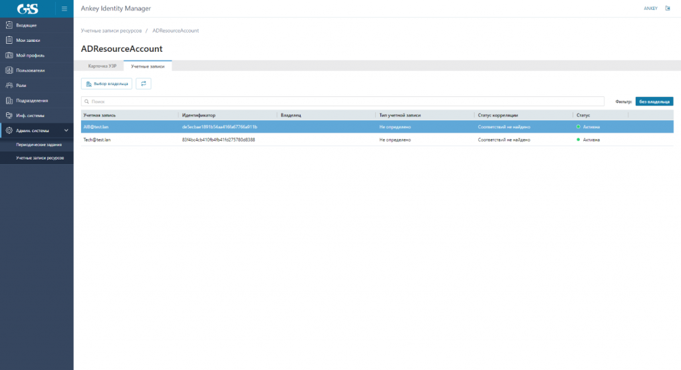Select the Tech@test.lan account row
681x370 pixels.
(377, 139)
